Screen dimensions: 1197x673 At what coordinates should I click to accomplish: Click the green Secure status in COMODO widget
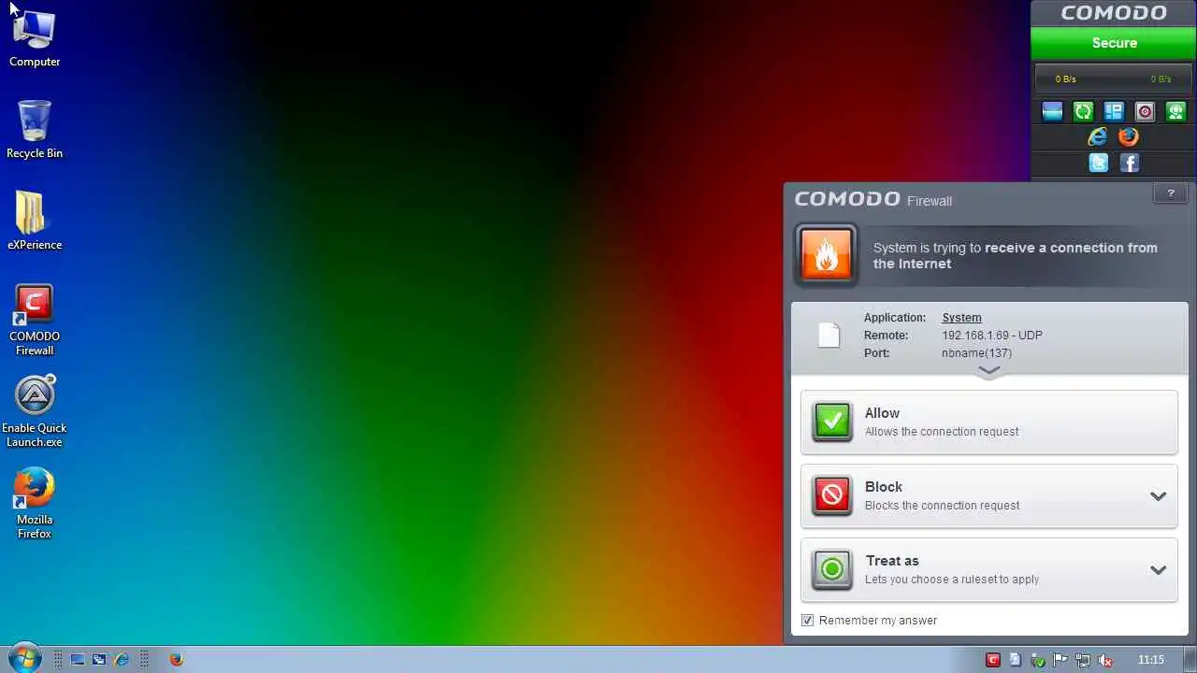click(x=1114, y=43)
